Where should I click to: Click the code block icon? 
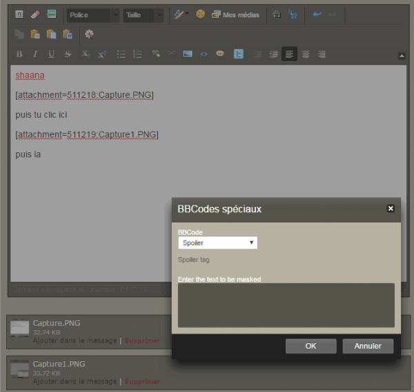204,54
